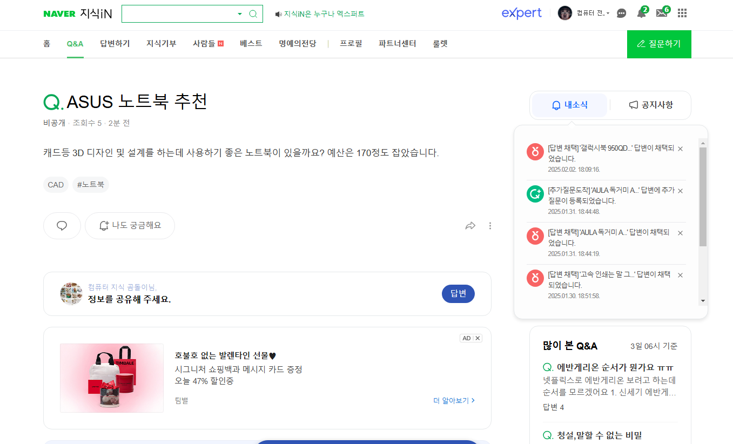Open the 룰렛 menu item
Viewport: 733px width, 444px height.
point(440,44)
